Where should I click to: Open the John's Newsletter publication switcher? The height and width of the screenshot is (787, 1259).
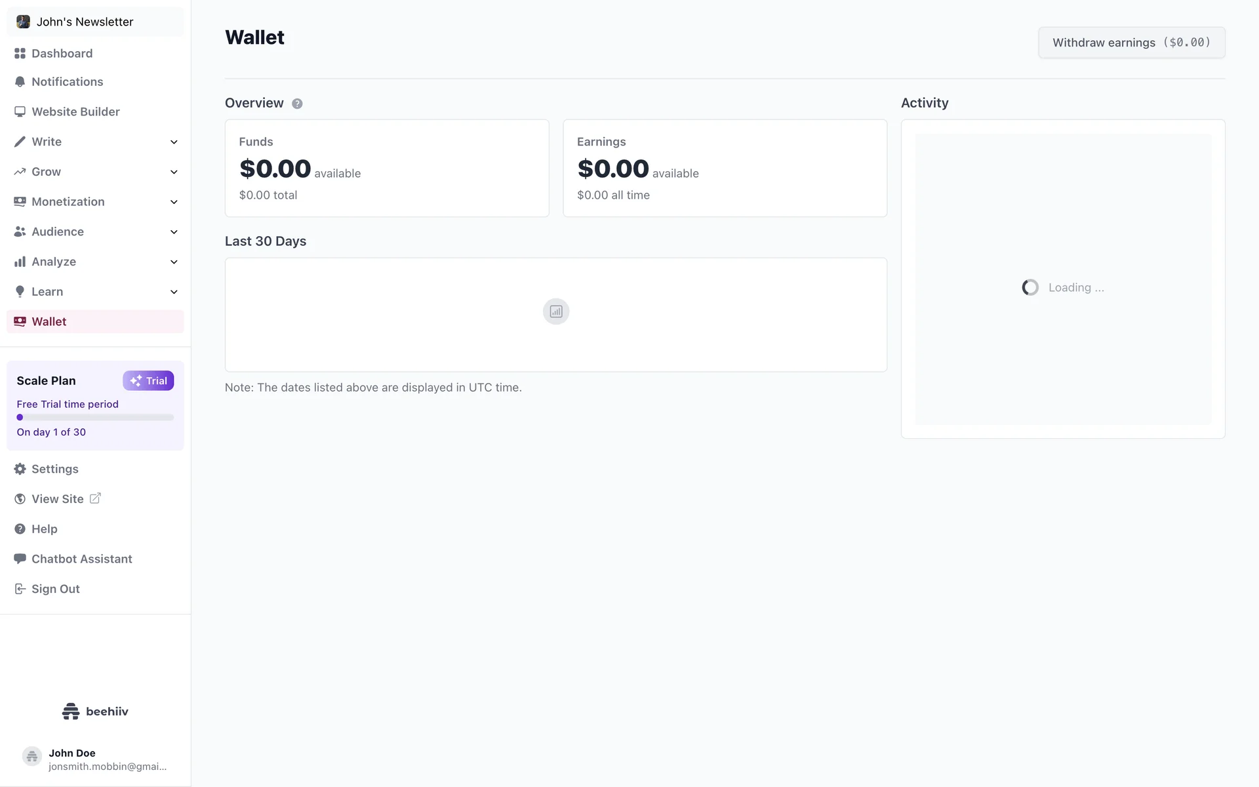click(x=95, y=22)
